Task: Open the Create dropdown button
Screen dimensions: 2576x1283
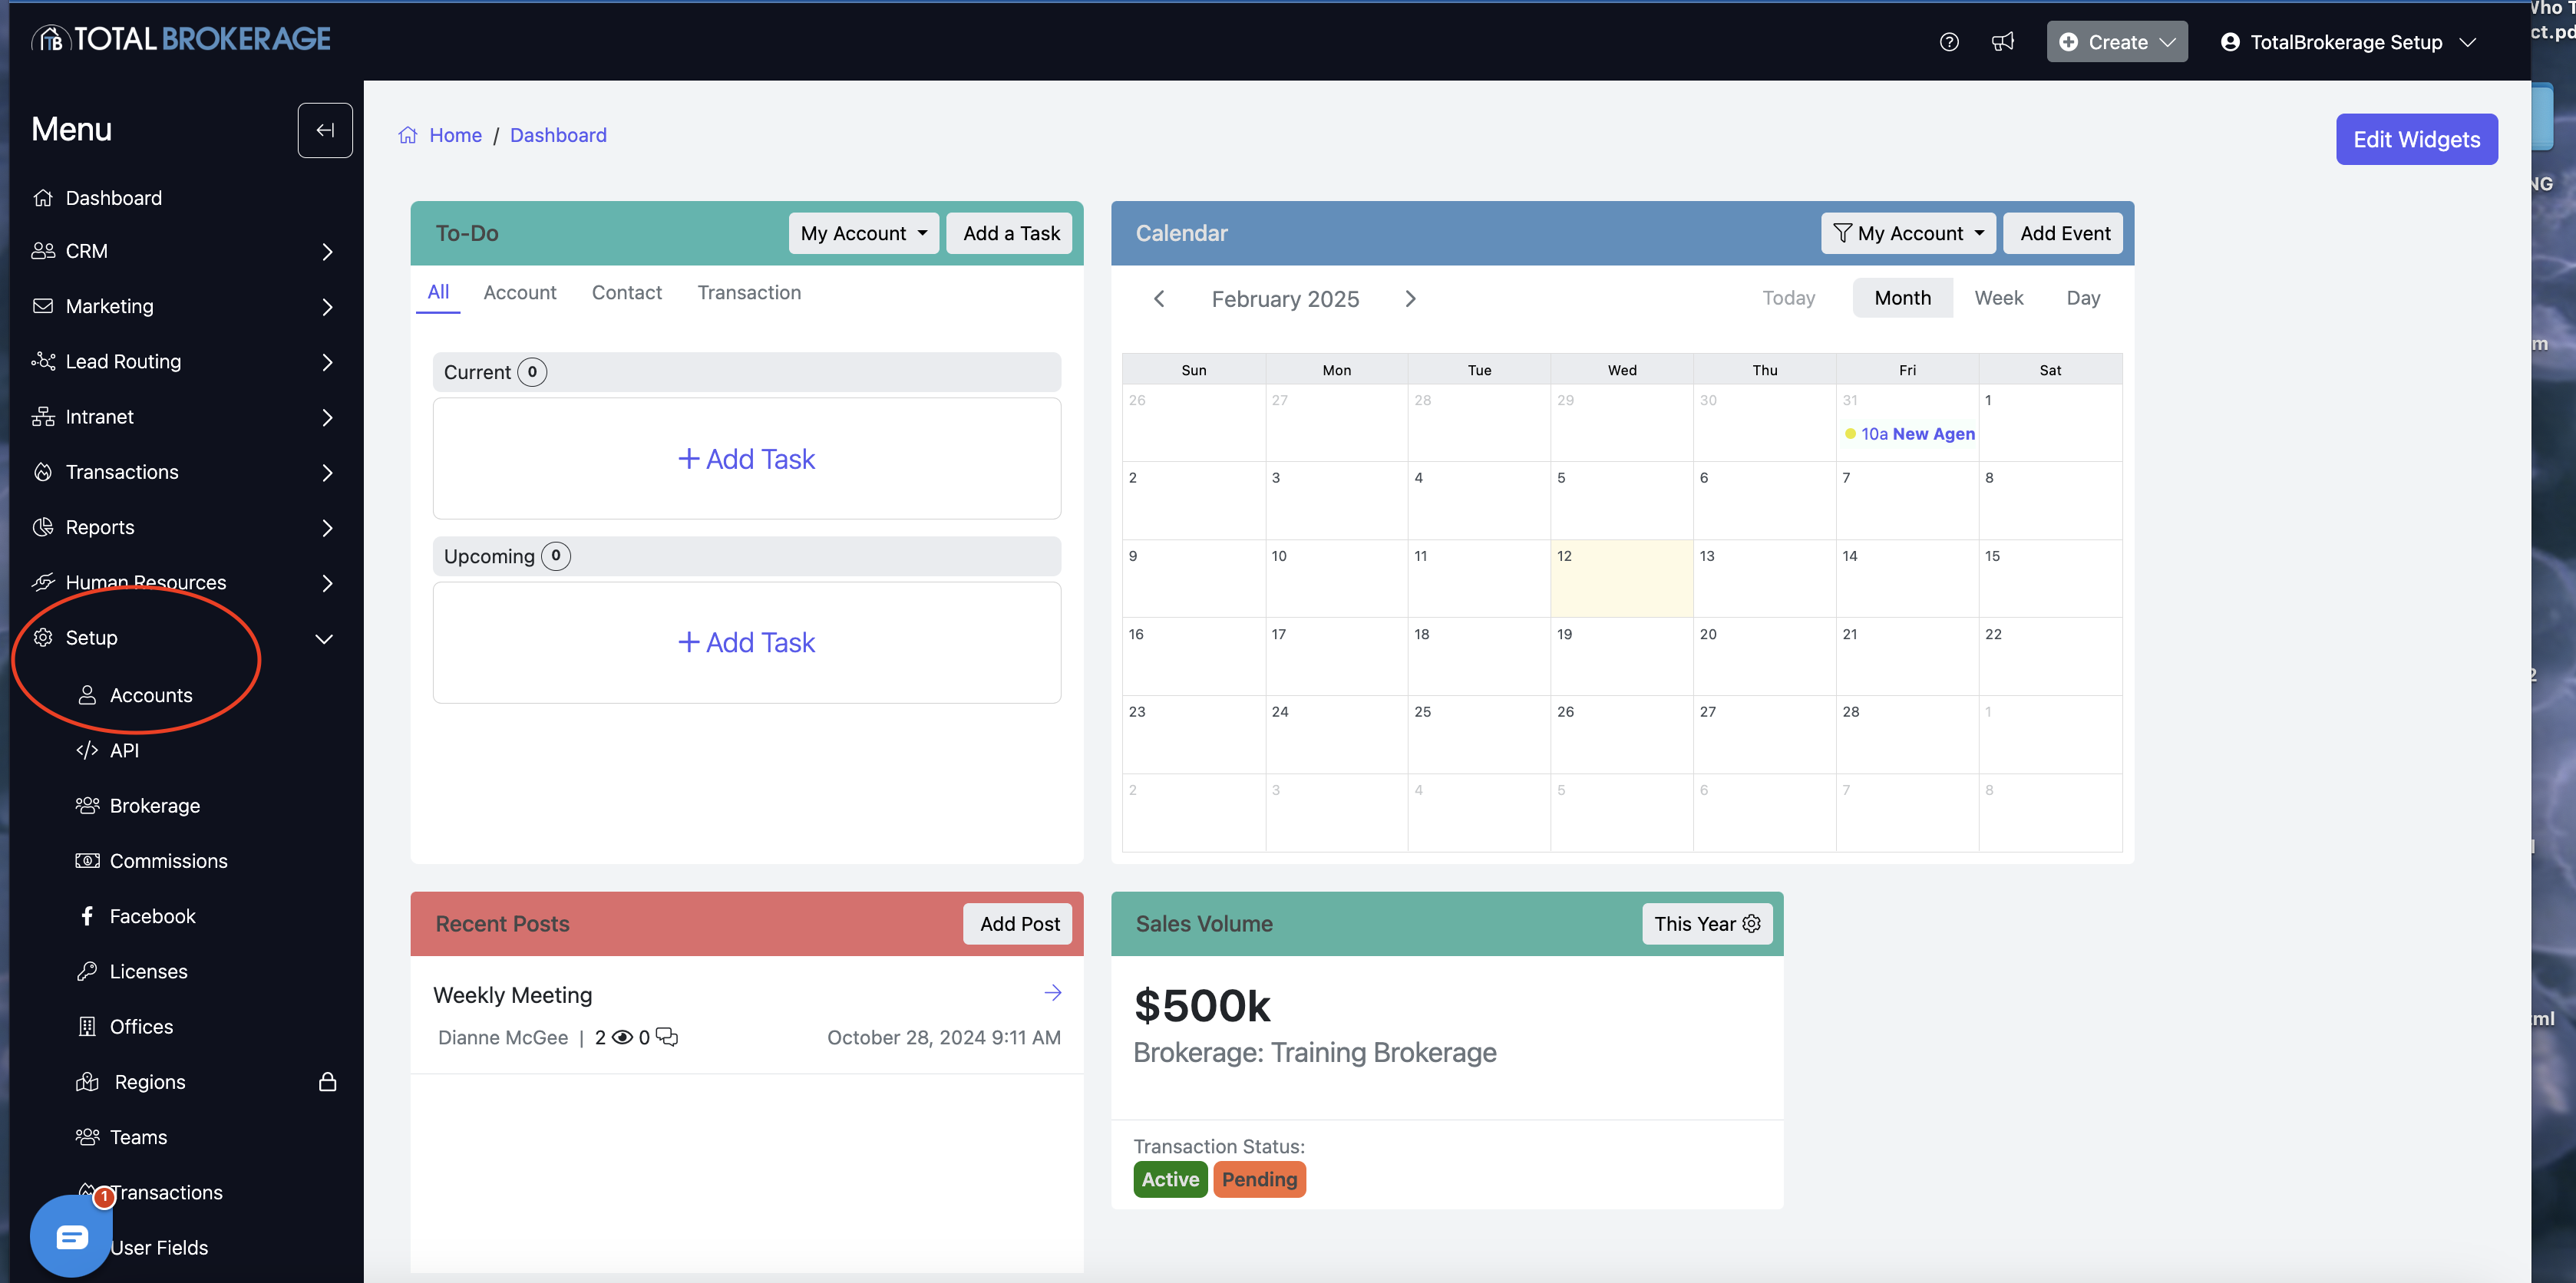Action: pos(2116,42)
